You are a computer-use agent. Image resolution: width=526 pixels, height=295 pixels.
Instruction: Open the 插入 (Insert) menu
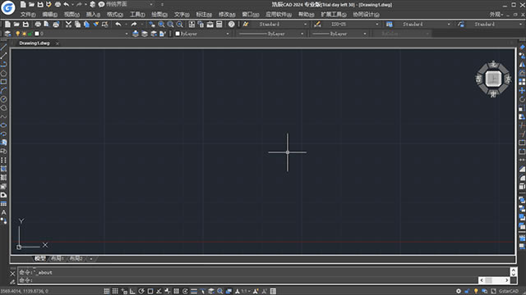click(93, 15)
